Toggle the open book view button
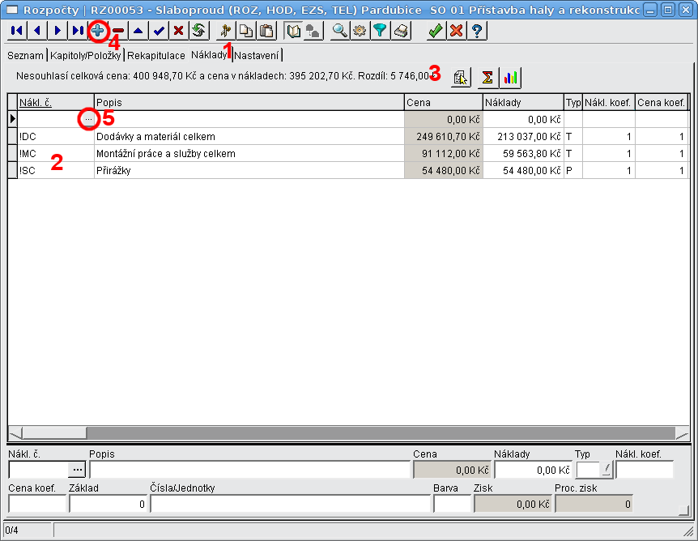Viewport: 698px width, 541px height. [294, 31]
